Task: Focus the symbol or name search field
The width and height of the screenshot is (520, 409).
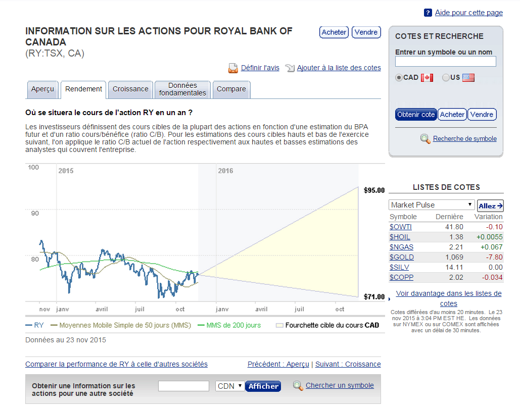Action: pos(445,61)
